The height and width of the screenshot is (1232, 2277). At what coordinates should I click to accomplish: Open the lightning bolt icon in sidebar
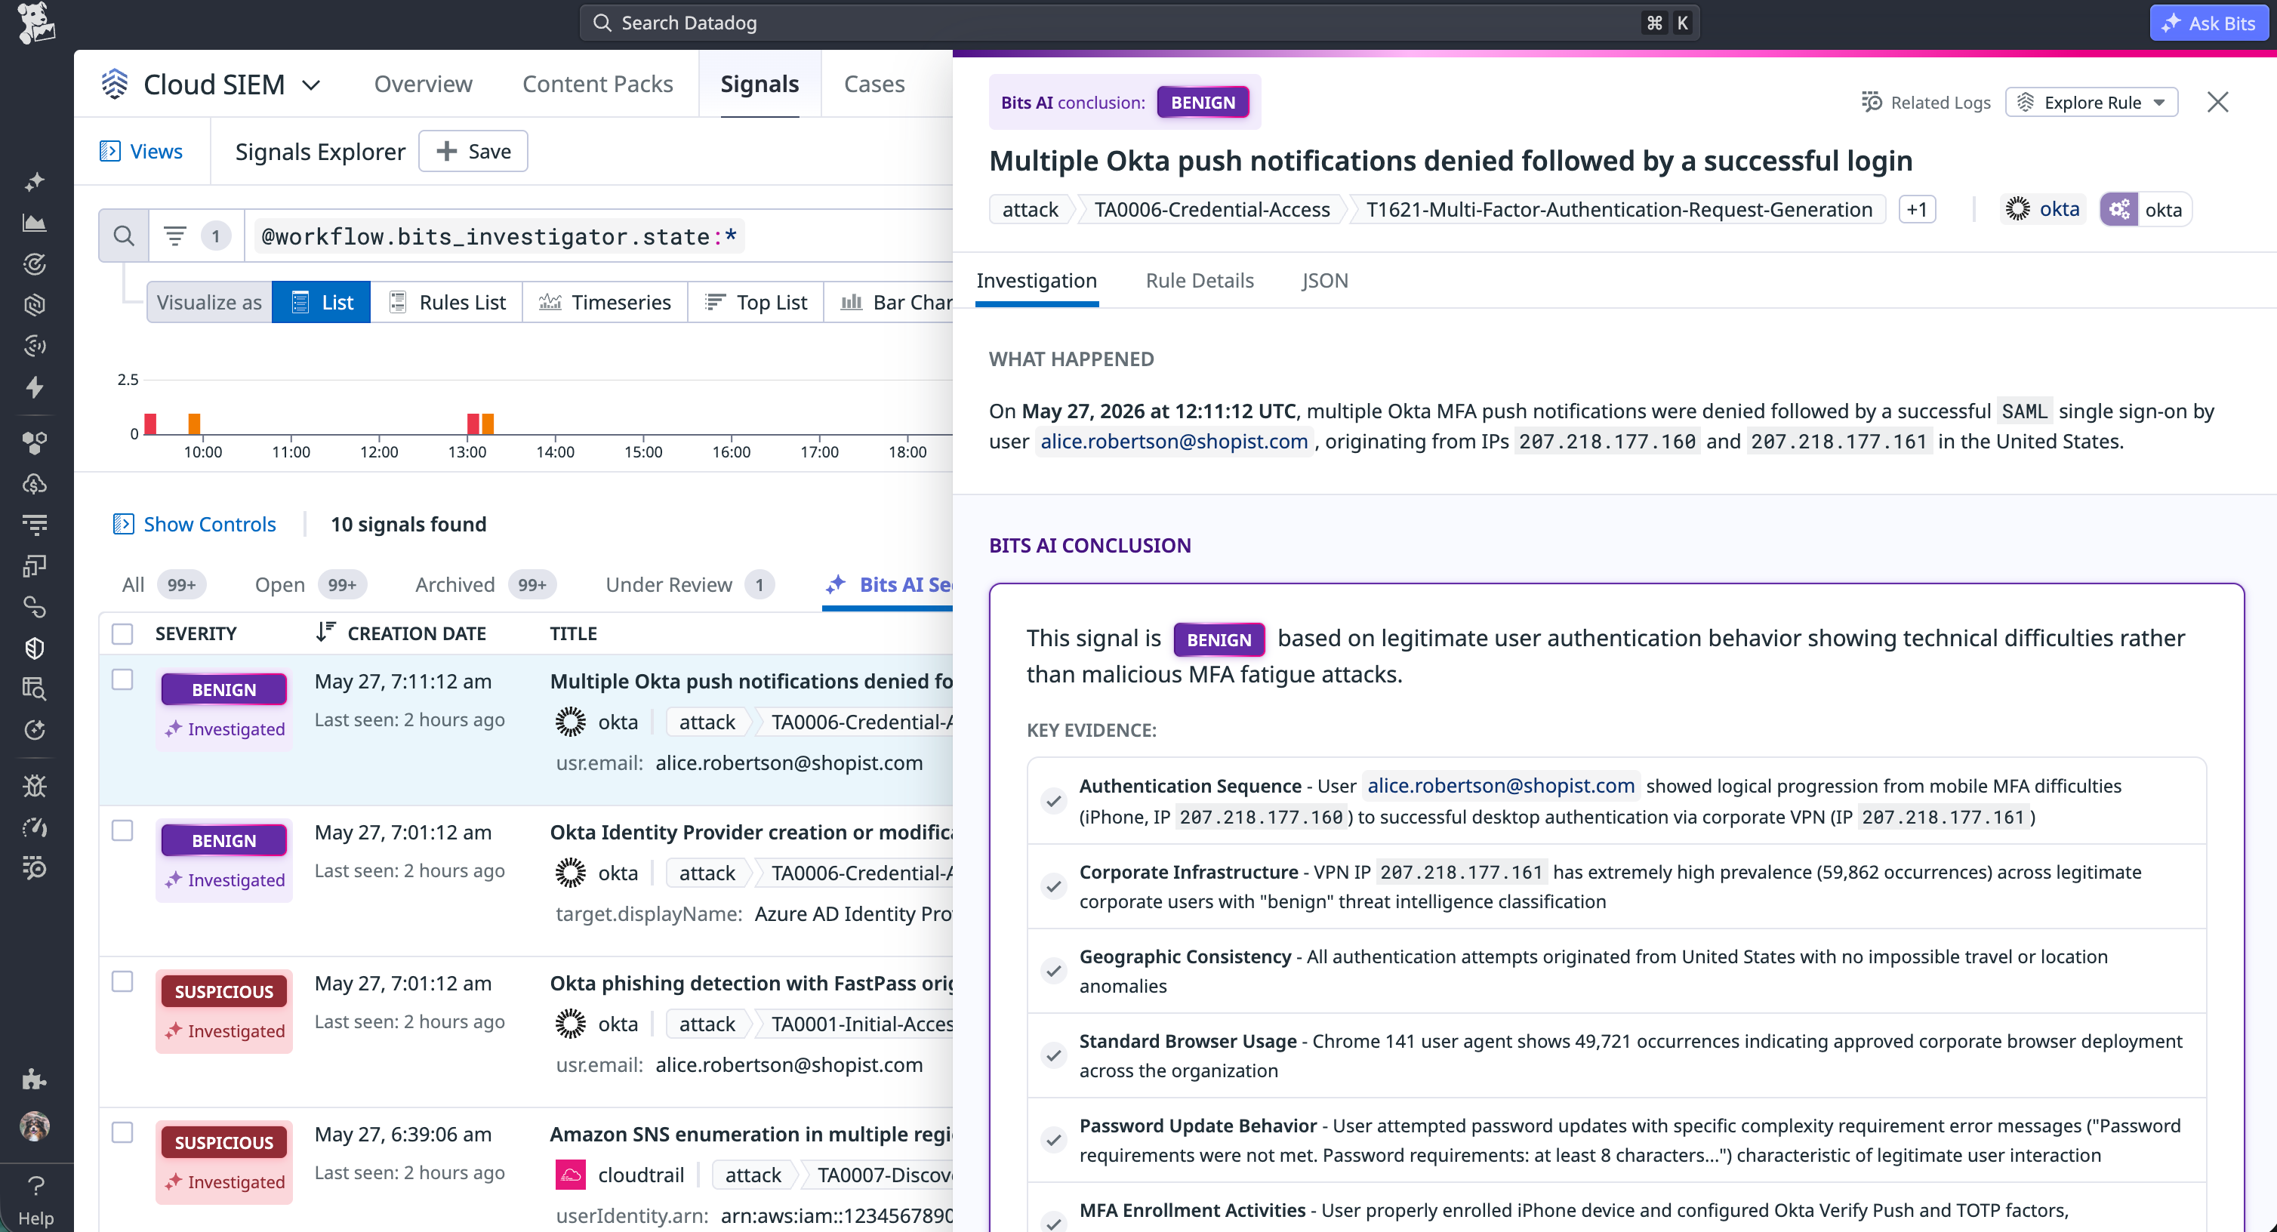[x=35, y=387]
